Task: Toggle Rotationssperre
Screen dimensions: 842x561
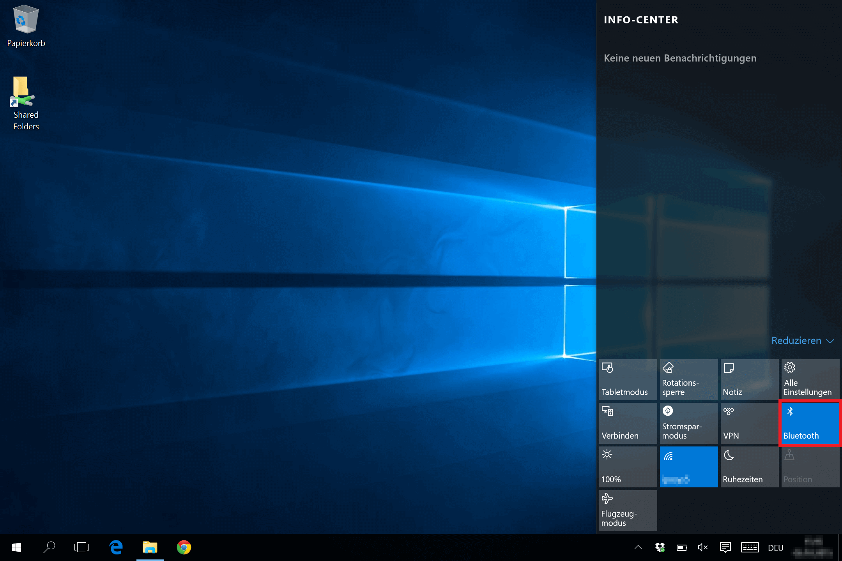Action: (x=688, y=379)
